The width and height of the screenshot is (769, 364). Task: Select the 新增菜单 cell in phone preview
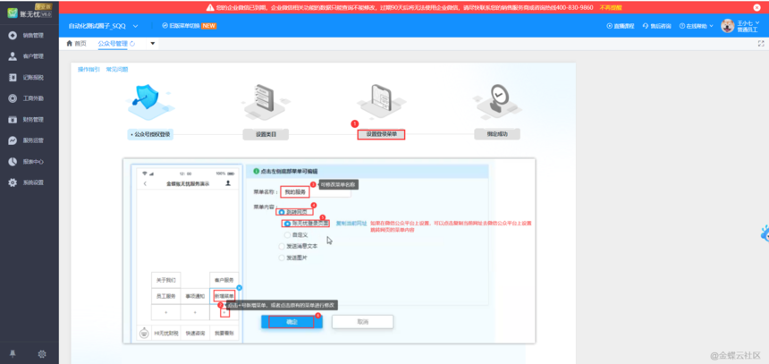tap(224, 296)
